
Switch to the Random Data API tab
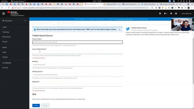(x=169, y=4)
